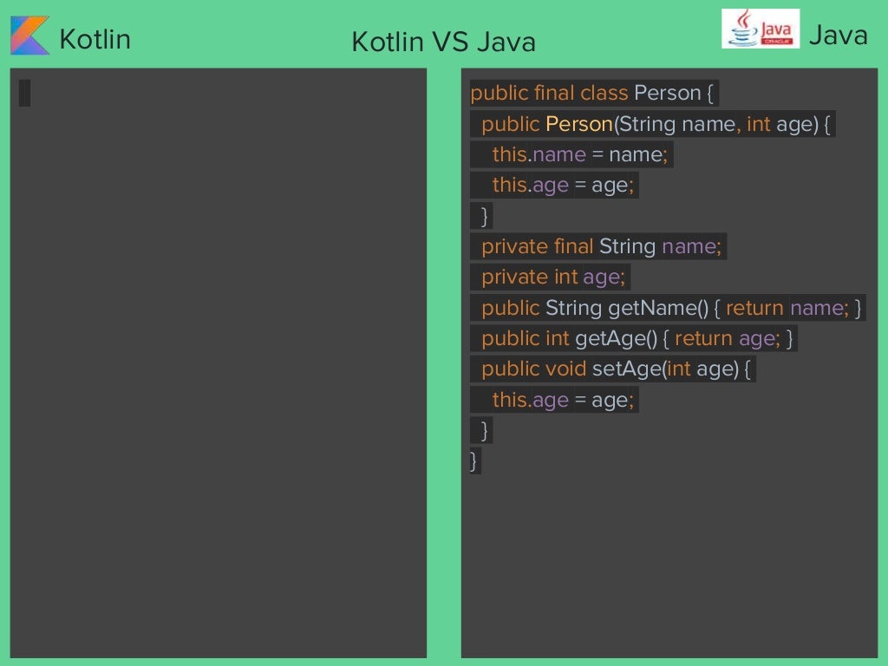Screen dimensions: 888x666
Task: Click 'private int age;' declaration
Action: (552, 277)
